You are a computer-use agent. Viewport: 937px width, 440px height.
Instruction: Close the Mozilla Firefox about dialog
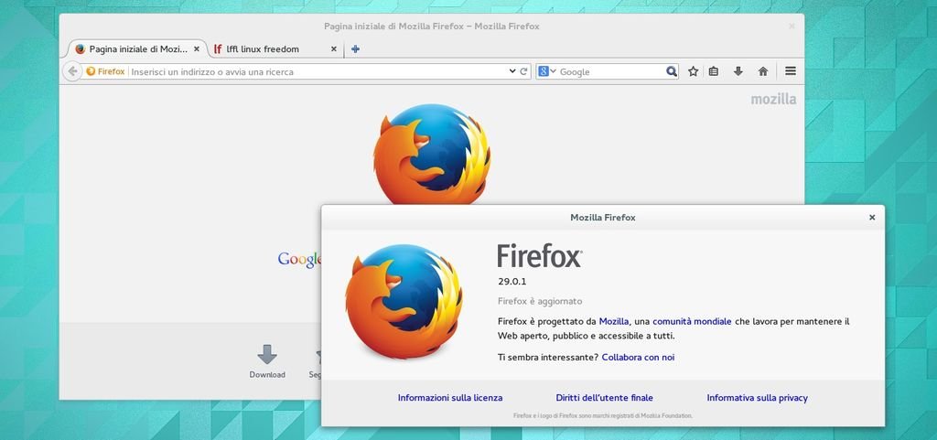(x=872, y=218)
